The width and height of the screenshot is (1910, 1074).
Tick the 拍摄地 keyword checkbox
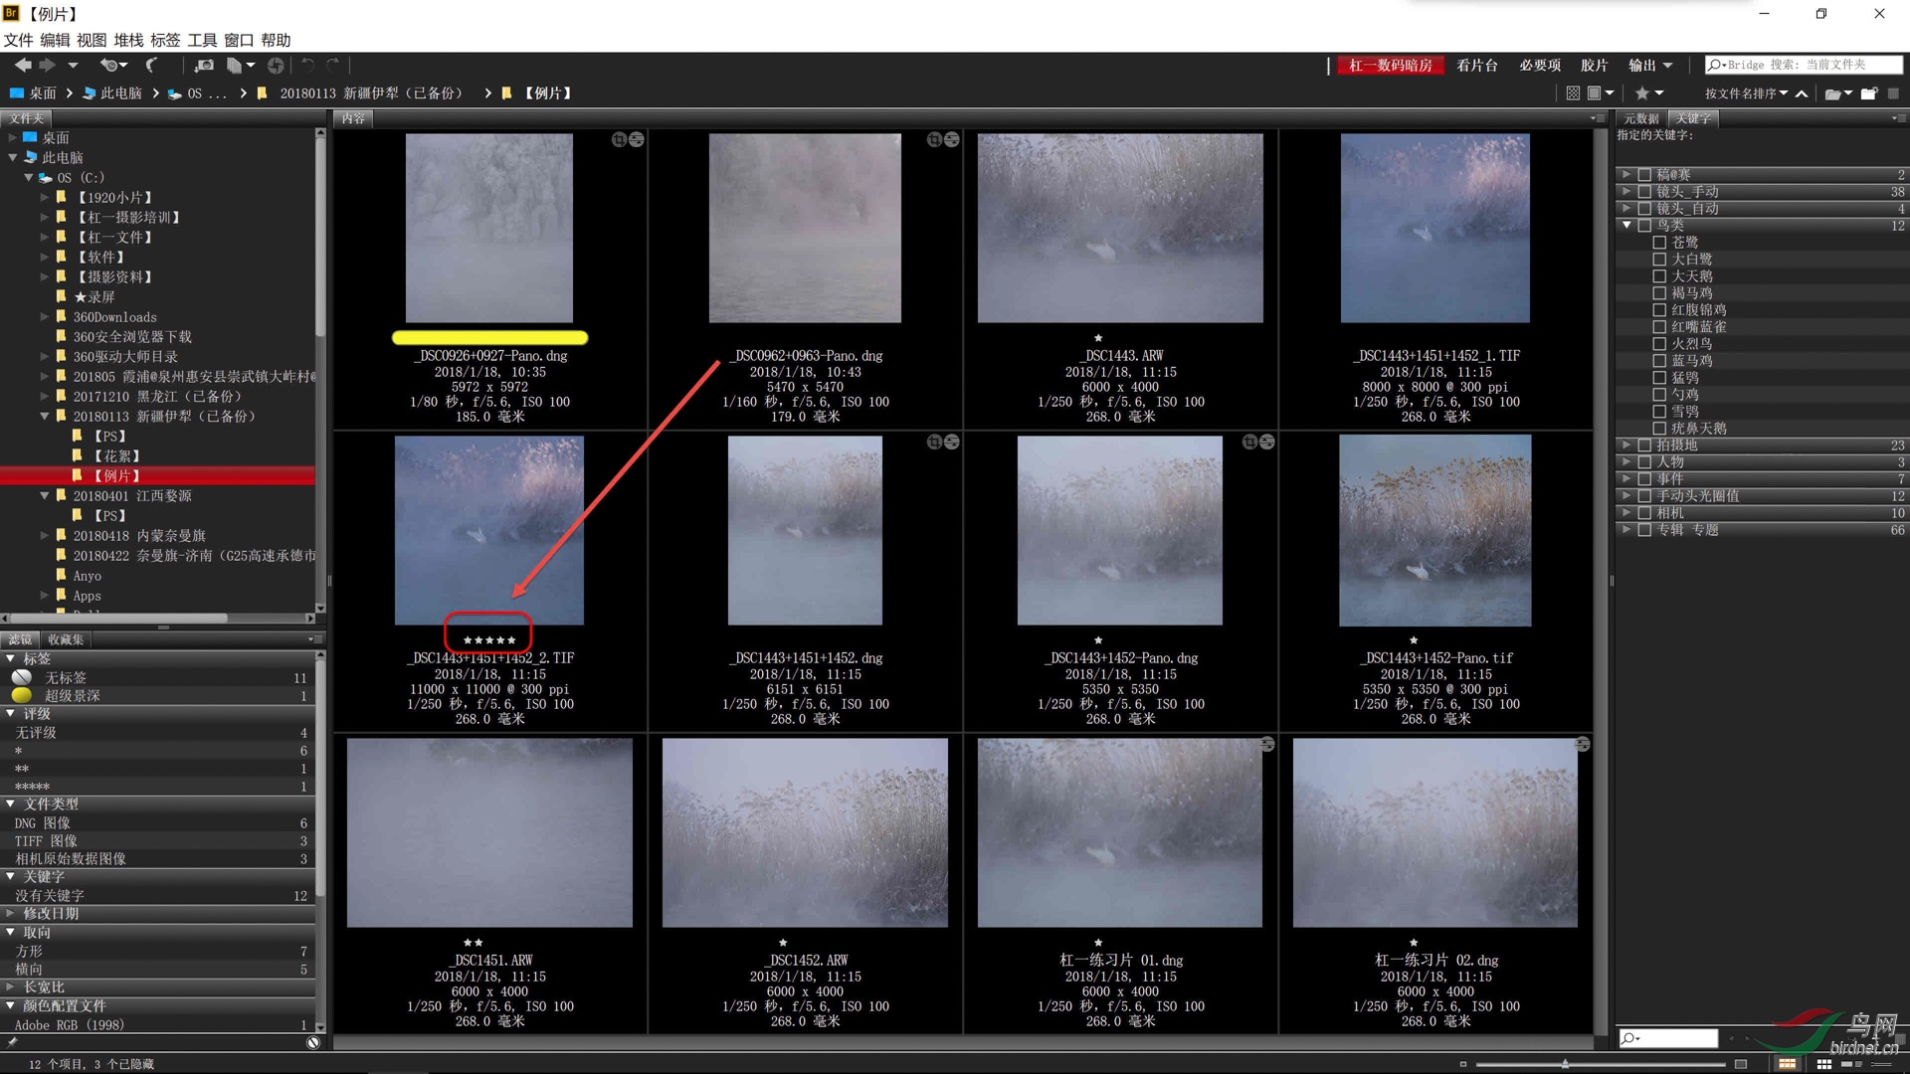coord(1644,446)
